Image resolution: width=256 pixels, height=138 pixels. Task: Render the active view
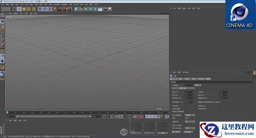(60, 9)
